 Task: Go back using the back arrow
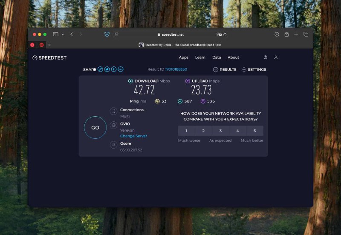click(72, 34)
